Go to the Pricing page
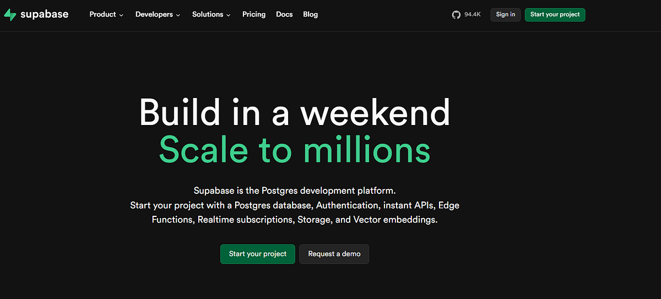Image resolution: width=661 pixels, height=299 pixels. 254,14
